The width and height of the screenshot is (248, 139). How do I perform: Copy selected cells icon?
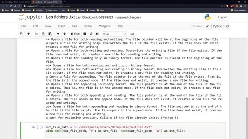(43, 34)
